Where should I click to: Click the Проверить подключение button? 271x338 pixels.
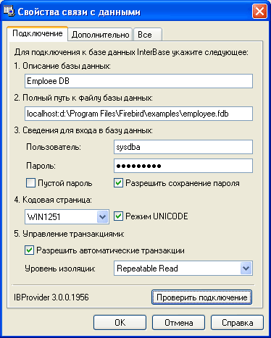[201, 297]
